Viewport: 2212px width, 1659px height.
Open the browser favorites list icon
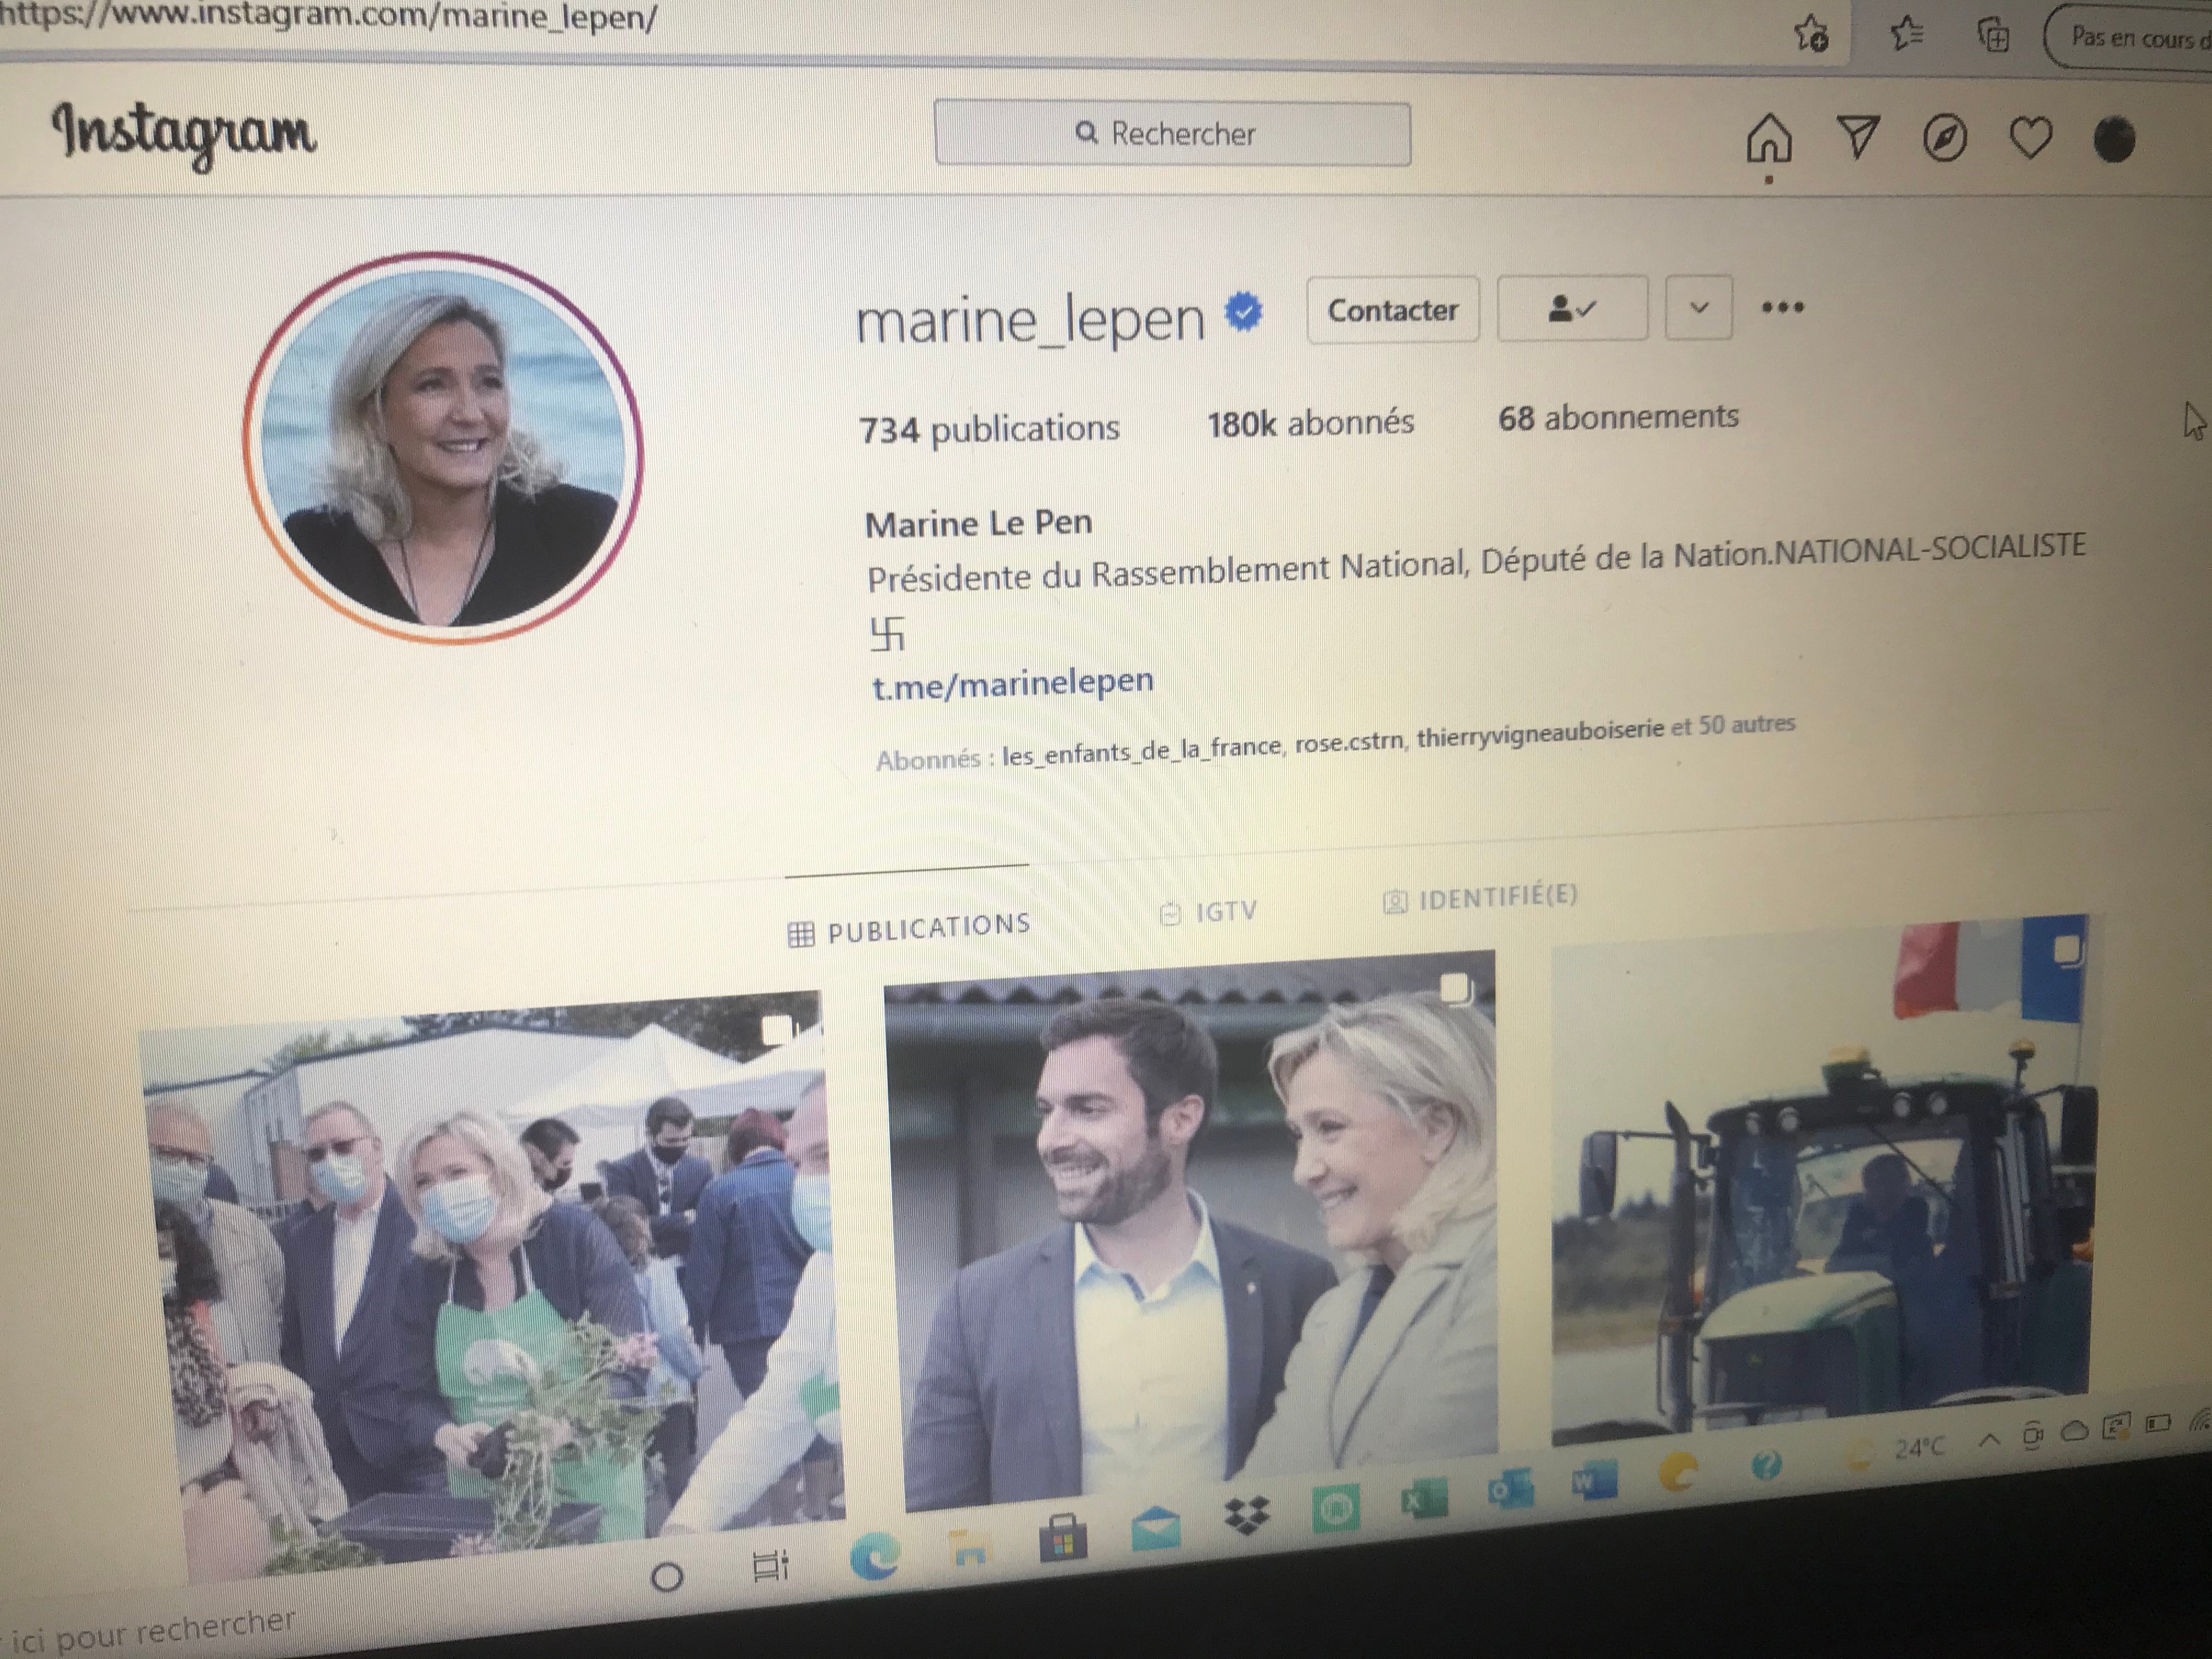(1906, 34)
